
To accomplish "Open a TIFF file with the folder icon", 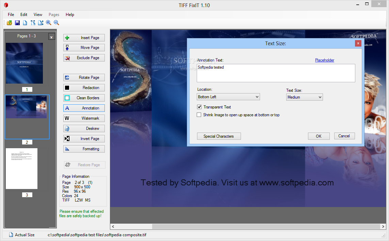I will click(x=10, y=23).
